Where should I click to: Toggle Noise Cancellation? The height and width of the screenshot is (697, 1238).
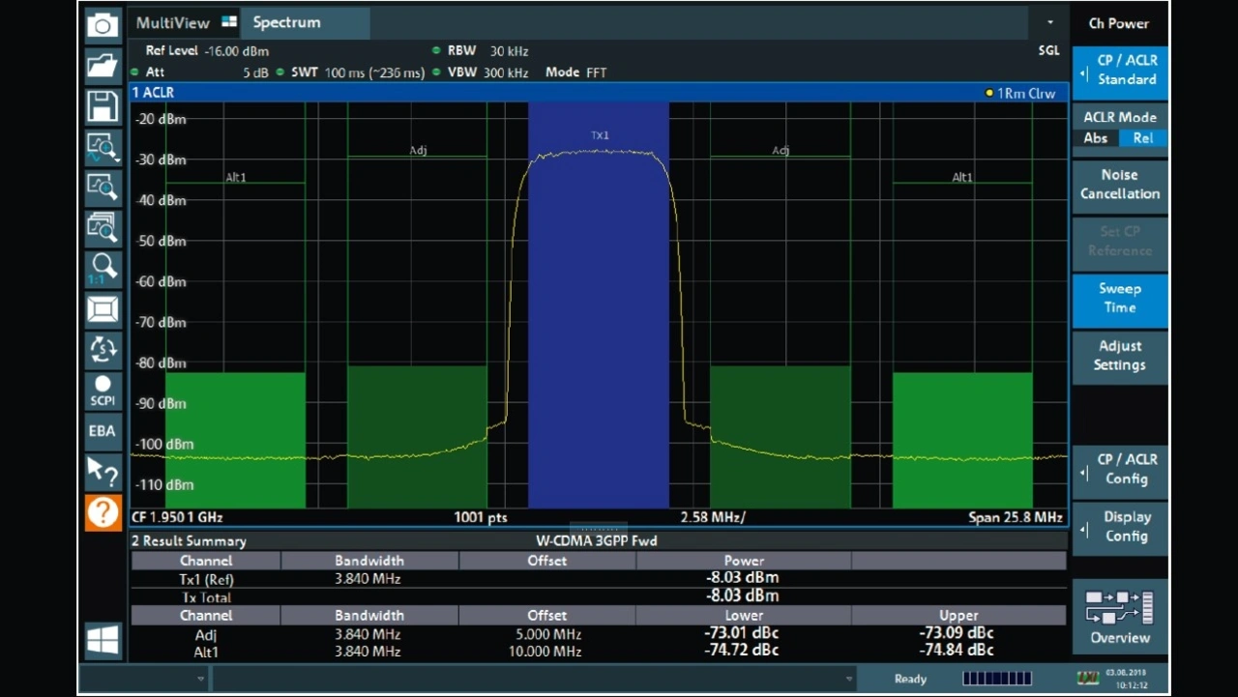pyautogui.click(x=1120, y=185)
